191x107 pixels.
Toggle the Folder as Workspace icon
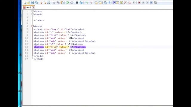tap(130, 2)
